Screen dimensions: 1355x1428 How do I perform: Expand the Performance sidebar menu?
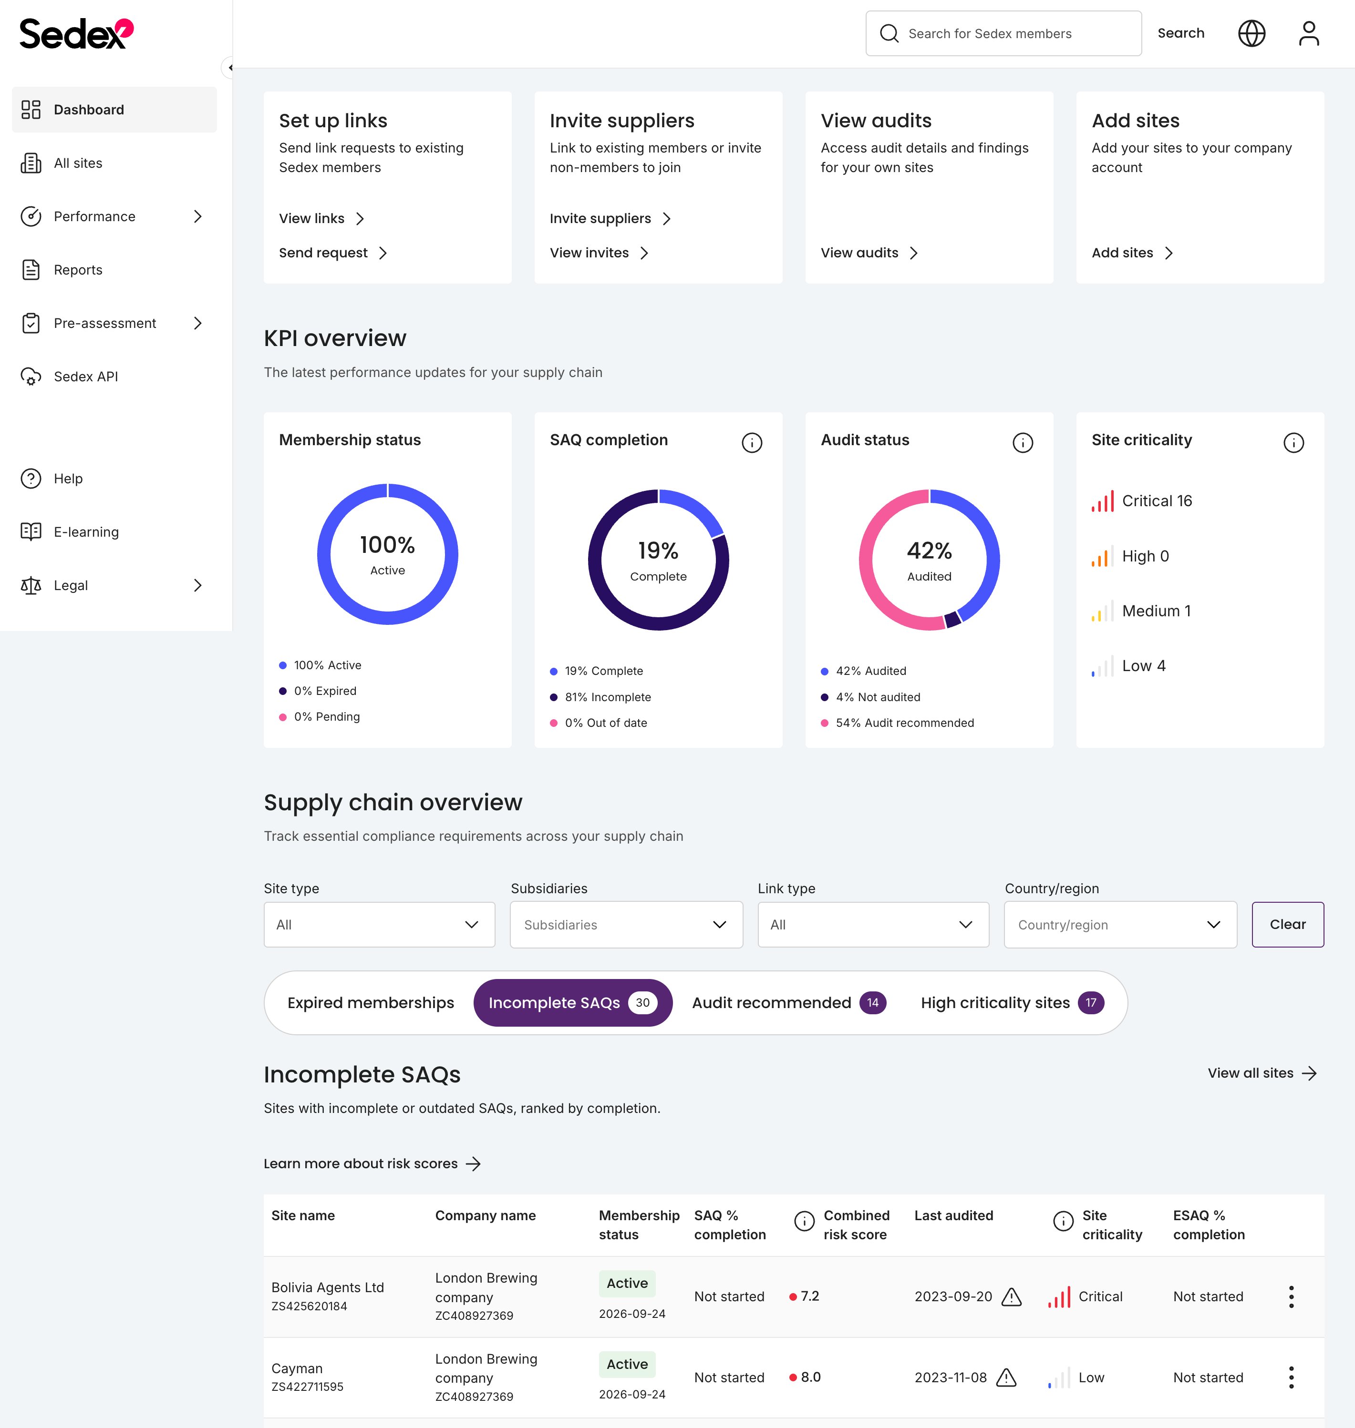coord(94,216)
